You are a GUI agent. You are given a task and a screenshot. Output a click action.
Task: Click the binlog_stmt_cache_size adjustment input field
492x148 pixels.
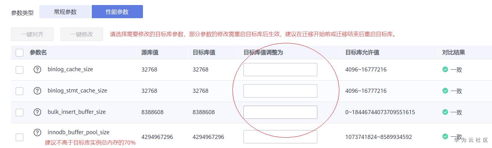pos(280,91)
